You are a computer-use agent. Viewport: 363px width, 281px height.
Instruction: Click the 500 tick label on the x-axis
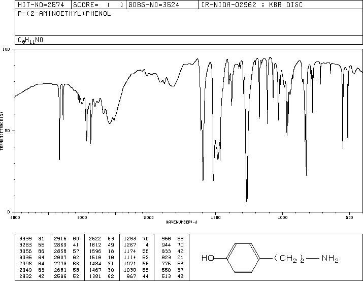(x=349, y=217)
